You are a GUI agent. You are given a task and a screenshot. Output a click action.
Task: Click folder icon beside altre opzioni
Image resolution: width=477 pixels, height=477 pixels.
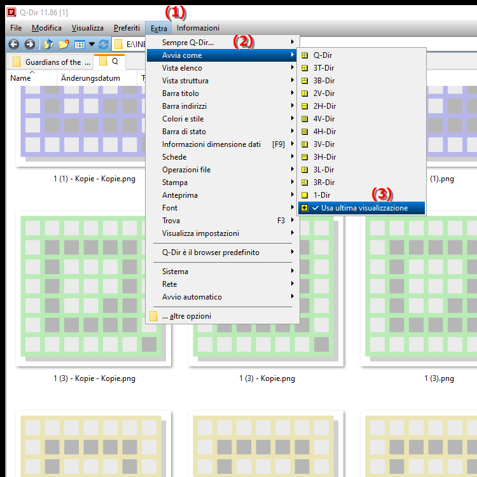tap(154, 316)
